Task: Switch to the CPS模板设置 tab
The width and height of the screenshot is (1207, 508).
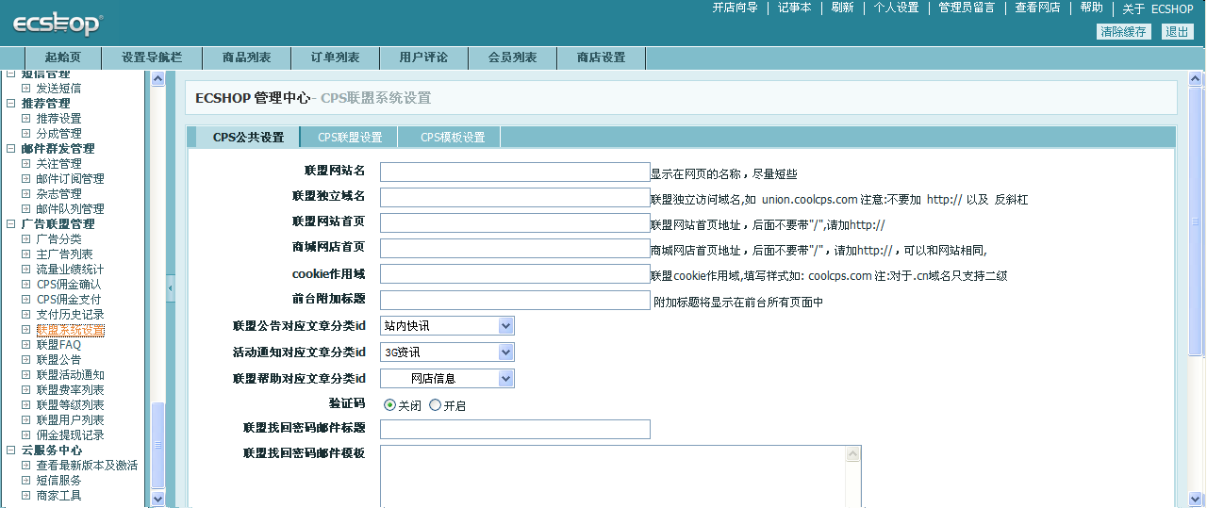Action: click(453, 138)
